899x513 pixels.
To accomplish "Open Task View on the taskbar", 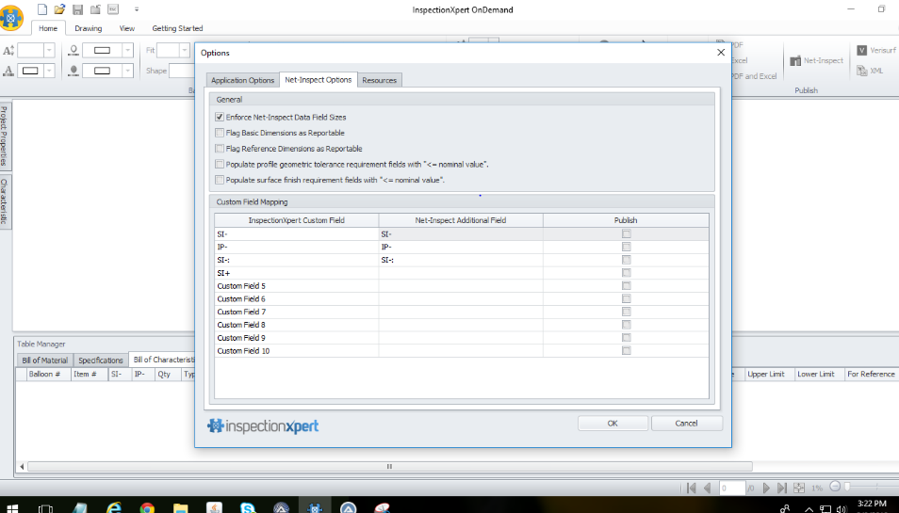I will point(44,508).
